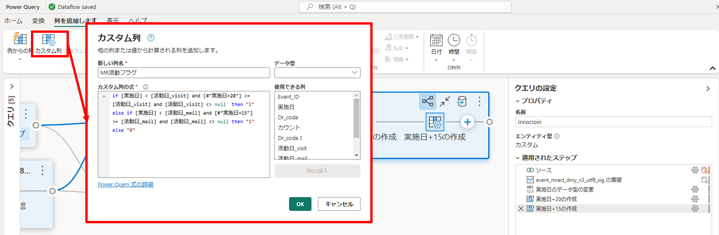Viewport: 719px width, 235px height.
Task: Click the OK button
Action: pos(300,204)
